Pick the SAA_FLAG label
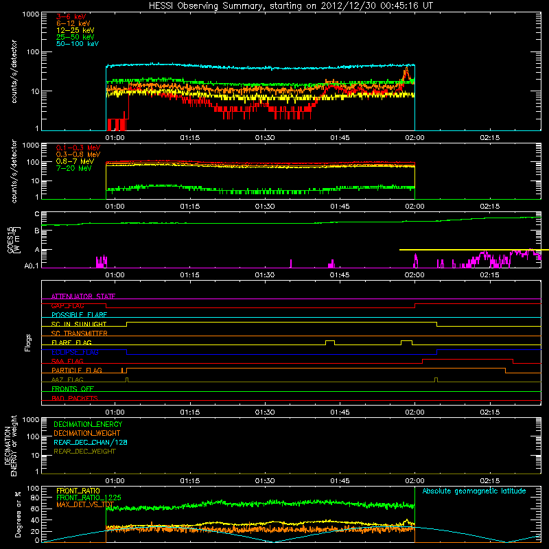Viewport: 549px width, 549px height. click(67, 361)
